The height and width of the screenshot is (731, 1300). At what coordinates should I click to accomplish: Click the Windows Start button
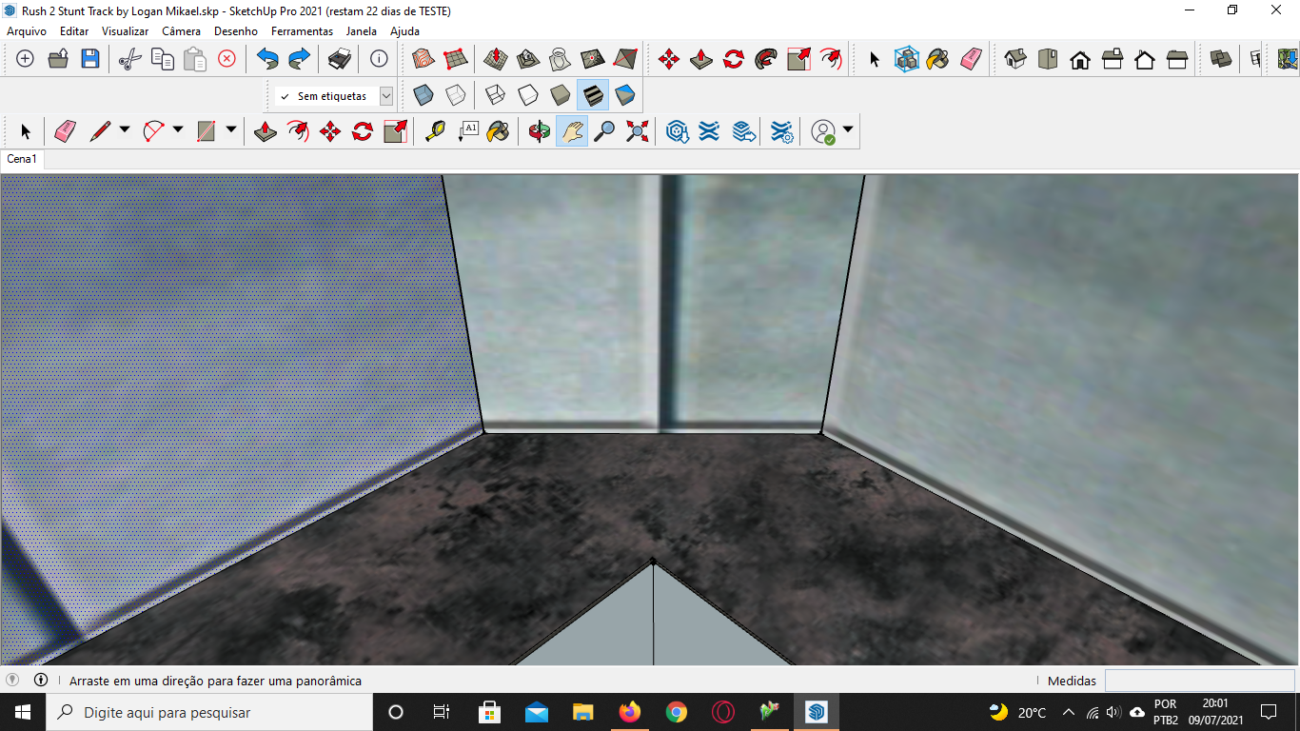(22, 712)
